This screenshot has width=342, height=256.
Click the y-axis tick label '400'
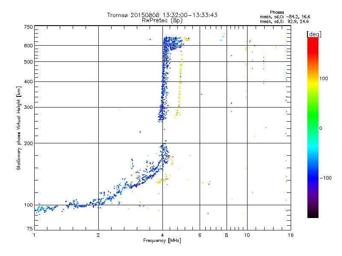28,81
